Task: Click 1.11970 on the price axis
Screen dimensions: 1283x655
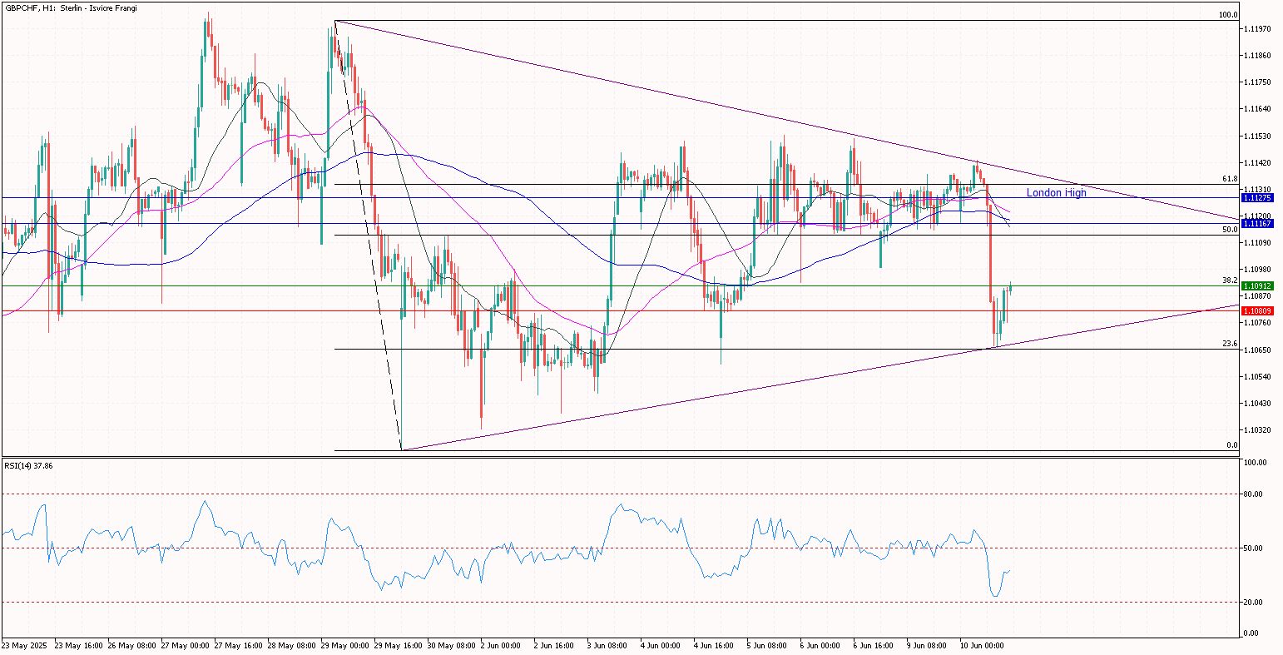Action: pyautogui.click(x=1259, y=29)
